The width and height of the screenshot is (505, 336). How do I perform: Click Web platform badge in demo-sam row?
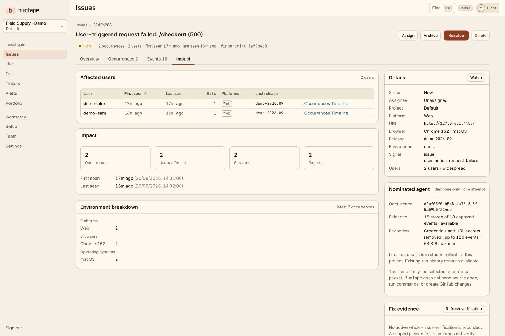coord(227,113)
